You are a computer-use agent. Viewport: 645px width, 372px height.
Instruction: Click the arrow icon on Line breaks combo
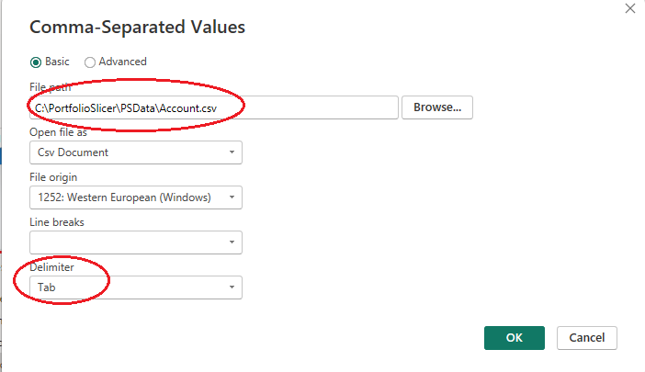(232, 242)
